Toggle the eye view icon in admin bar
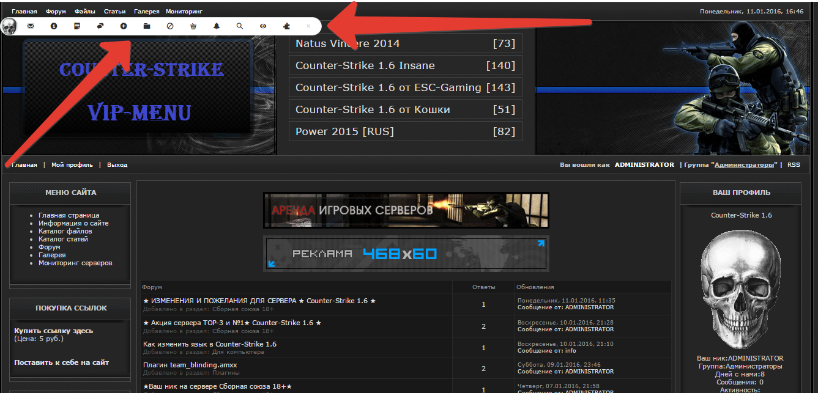The image size is (818, 393). 263,26
